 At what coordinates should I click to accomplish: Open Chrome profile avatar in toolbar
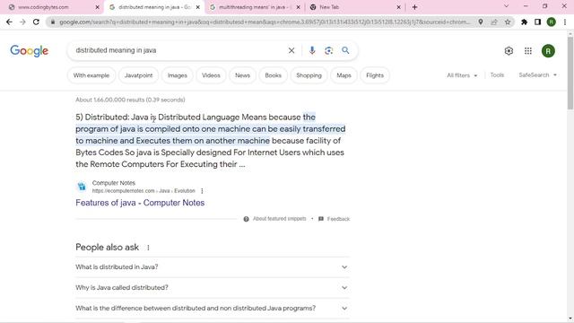(551, 22)
